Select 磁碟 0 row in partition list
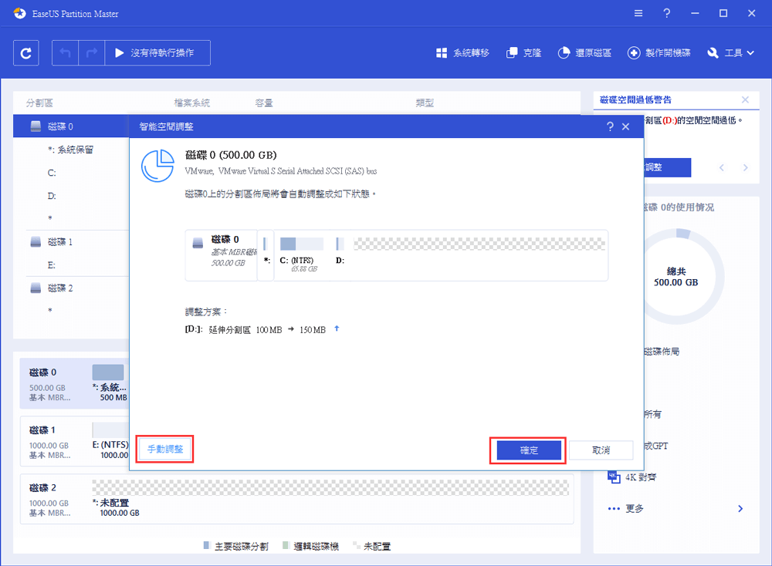Image resolution: width=772 pixels, height=566 pixels. pyautogui.click(x=71, y=126)
